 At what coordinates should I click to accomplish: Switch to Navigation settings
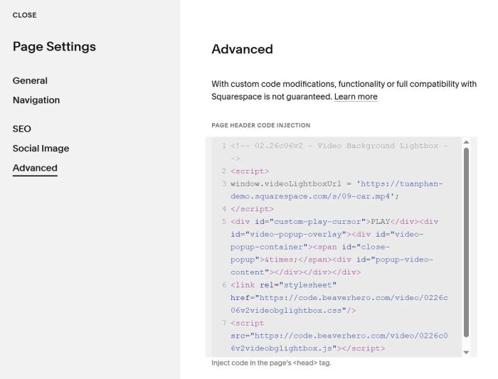point(36,100)
